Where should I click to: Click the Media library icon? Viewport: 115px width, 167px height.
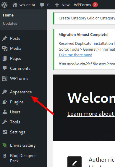pos(5,48)
